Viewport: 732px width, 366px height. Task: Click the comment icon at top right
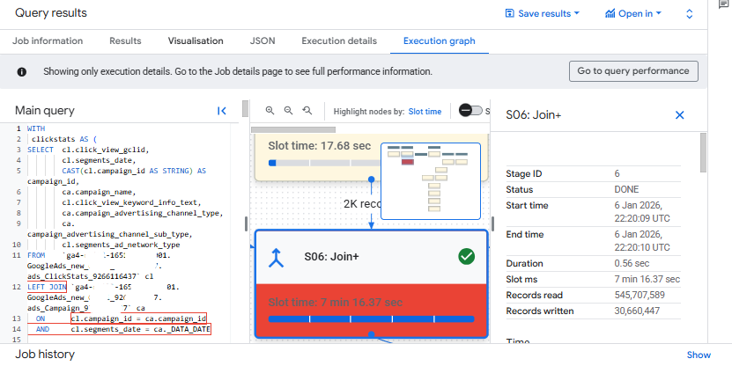(724, 4)
